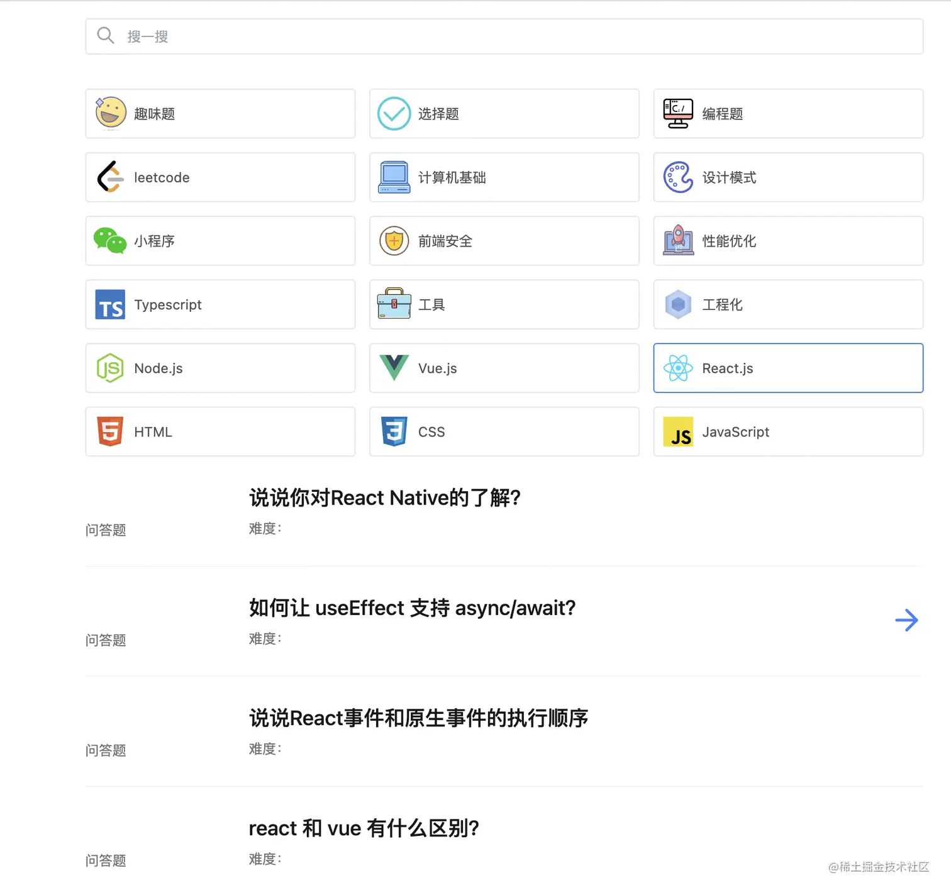Click the paint palette icon for 设计模式

click(x=678, y=177)
